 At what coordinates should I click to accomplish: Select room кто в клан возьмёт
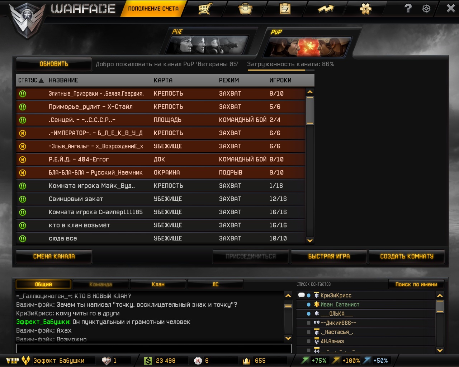(x=161, y=225)
